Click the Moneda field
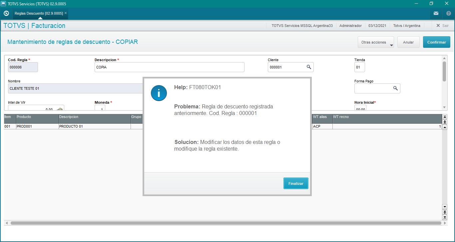This screenshot has height=242, width=455. click(x=100, y=108)
